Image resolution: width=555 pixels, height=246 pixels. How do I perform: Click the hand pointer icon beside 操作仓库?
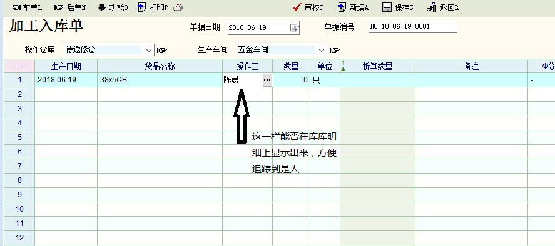[162, 51]
